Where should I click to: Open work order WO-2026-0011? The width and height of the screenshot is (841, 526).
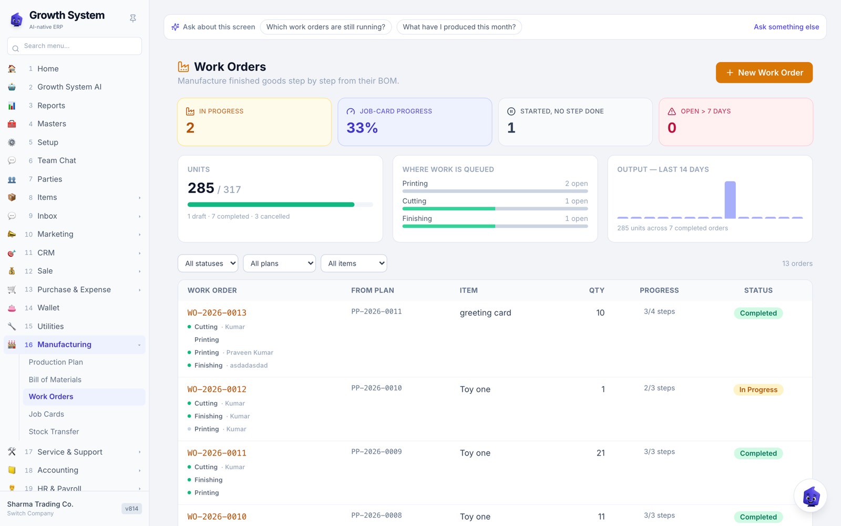(217, 453)
